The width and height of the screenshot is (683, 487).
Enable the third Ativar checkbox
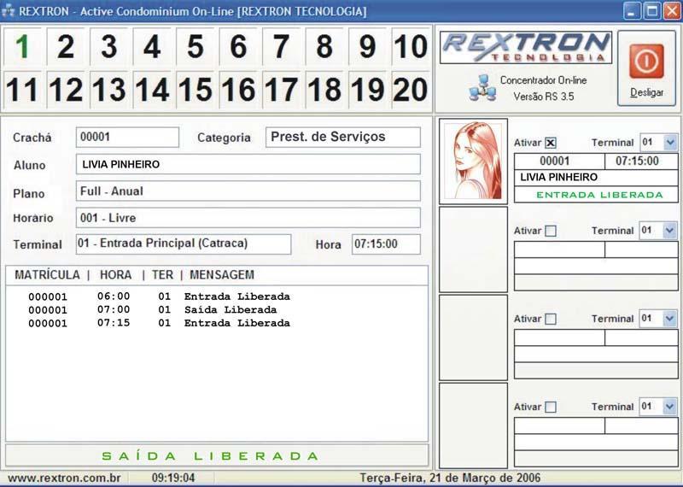pos(551,319)
